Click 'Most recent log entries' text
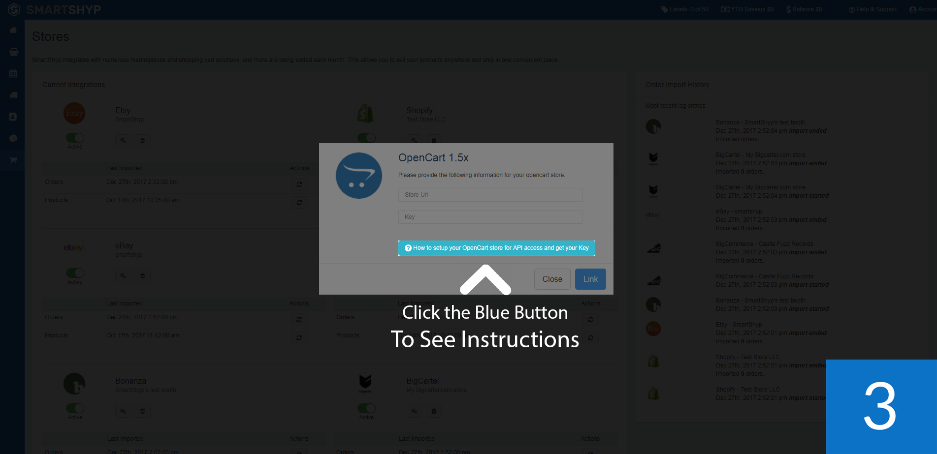This screenshot has height=454, width=937. tap(675, 106)
